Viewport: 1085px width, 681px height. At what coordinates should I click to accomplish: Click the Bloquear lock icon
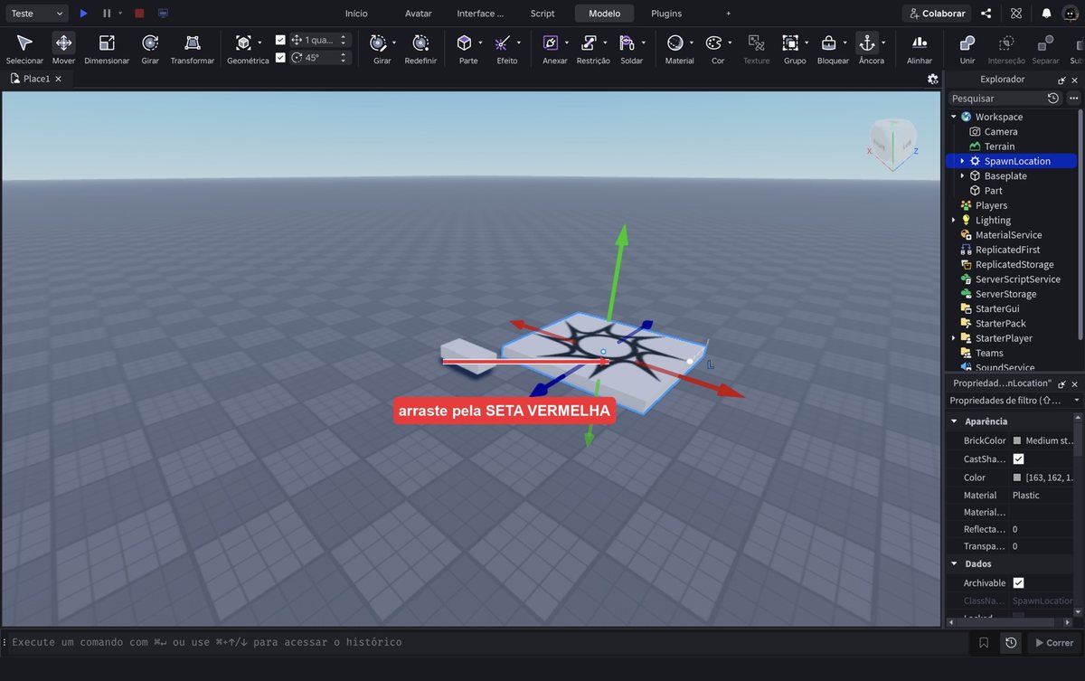[x=828, y=43]
